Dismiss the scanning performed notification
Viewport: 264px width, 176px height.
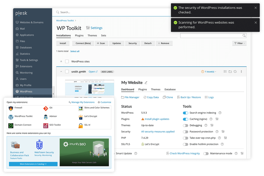tap(255, 22)
